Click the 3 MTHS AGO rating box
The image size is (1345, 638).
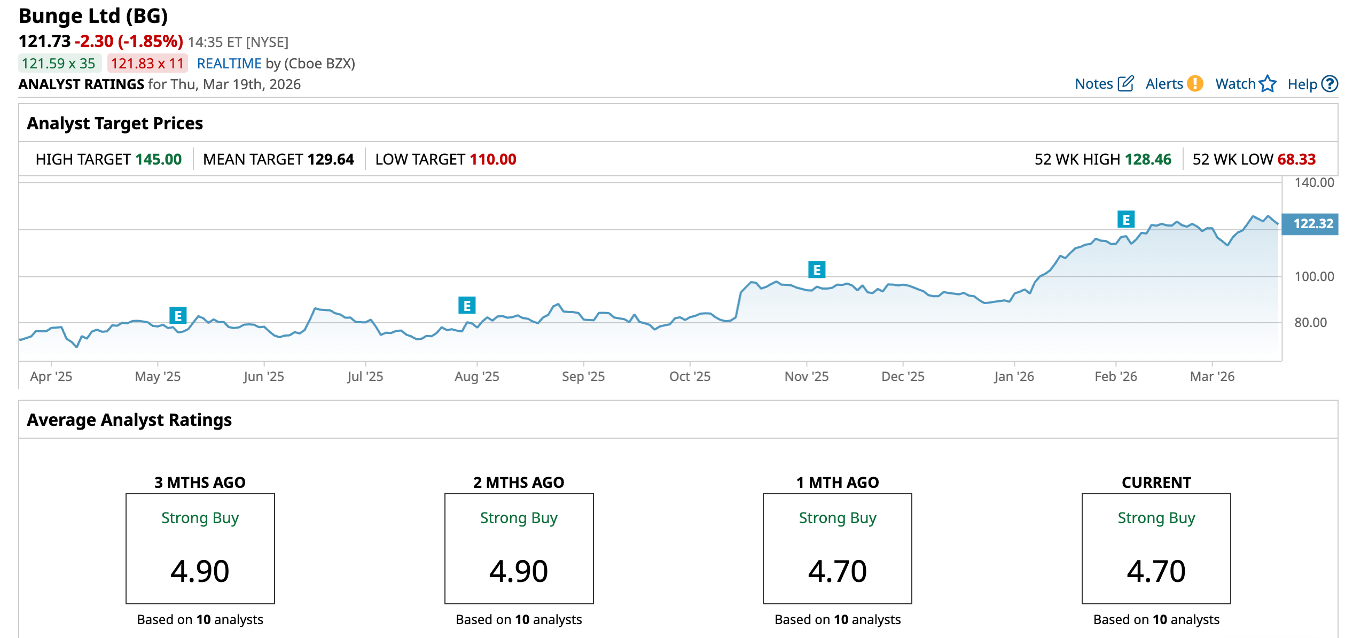pos(200,549)
